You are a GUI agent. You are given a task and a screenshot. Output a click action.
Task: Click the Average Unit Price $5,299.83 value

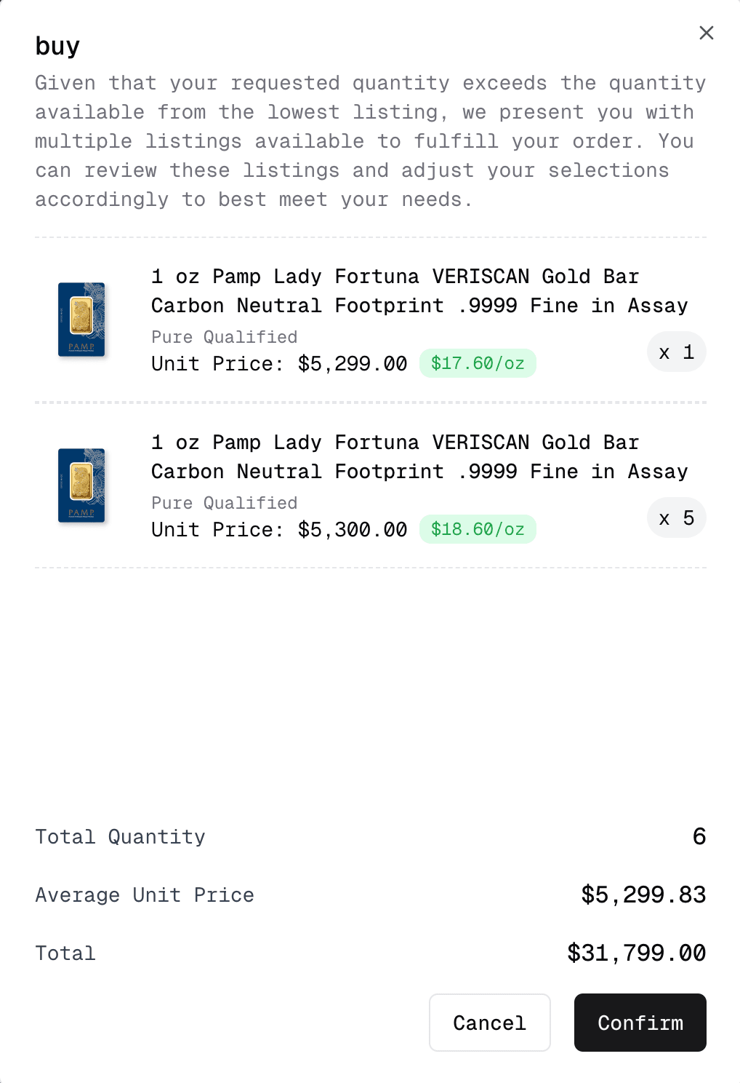pyautogui.click(x=643, y=894)
